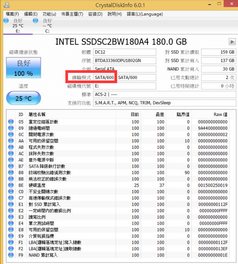Click the status icon for attribute E8

[11, 230]
